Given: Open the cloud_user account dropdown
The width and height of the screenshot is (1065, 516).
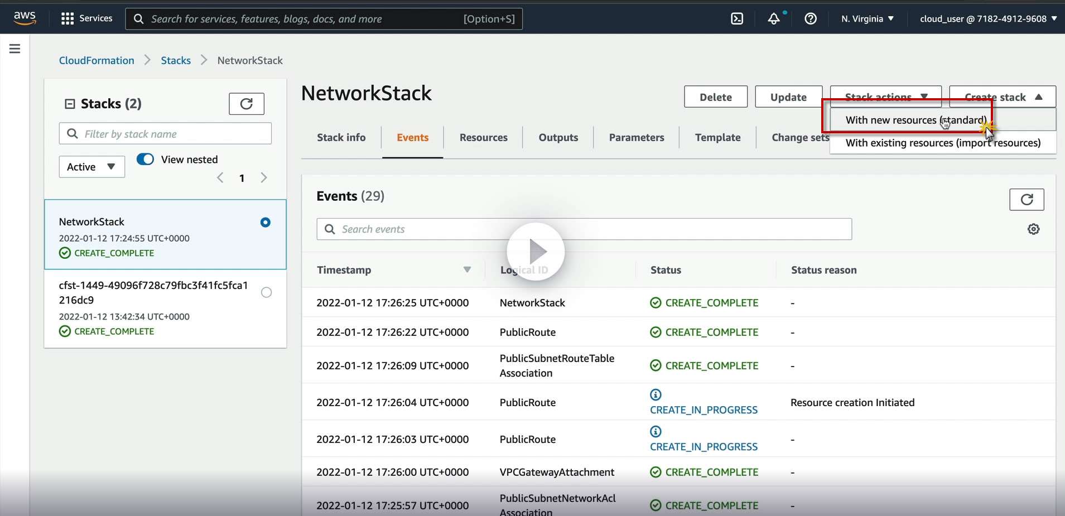Looking at the screenshot, I should pos(988,19).
